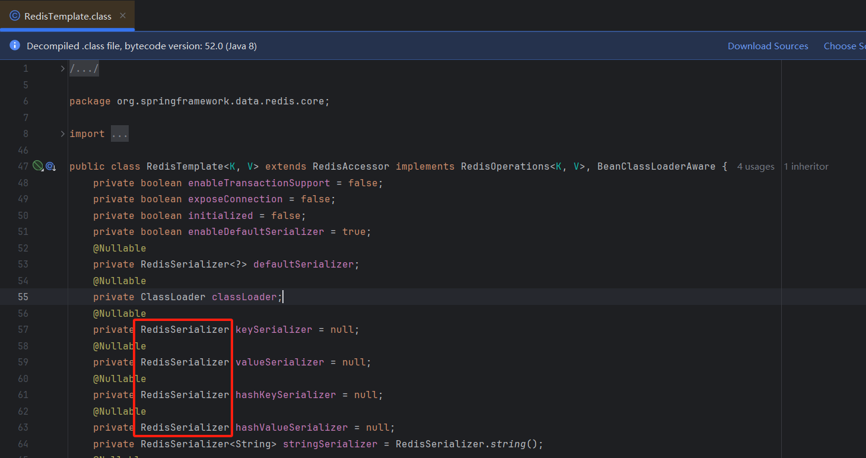Viewport: 866px width, 458px height.
Task: Click line number 55 in the gutter
Action: [23, 297]
